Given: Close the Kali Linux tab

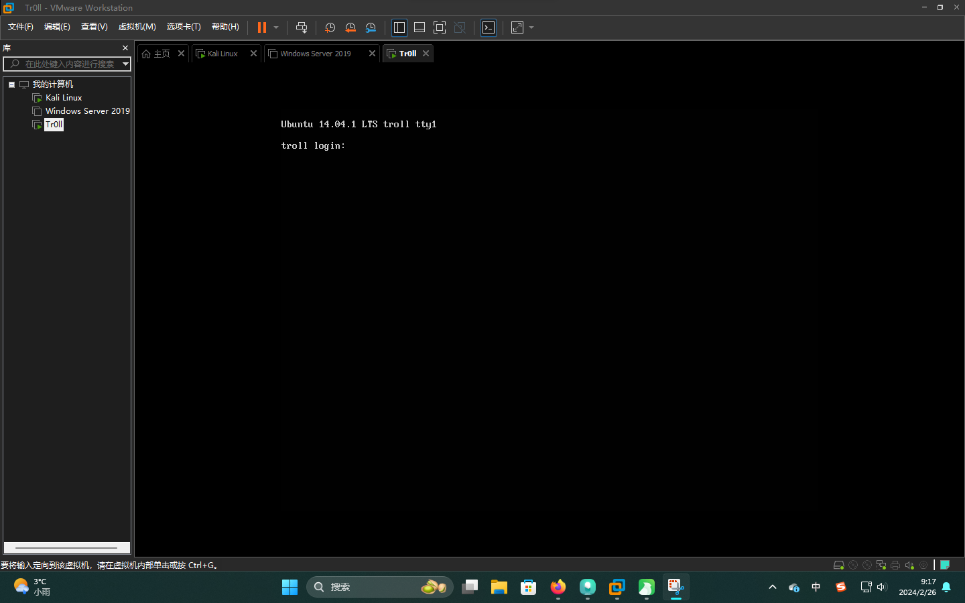Looking at the screenshot, I should click(253, 54).
